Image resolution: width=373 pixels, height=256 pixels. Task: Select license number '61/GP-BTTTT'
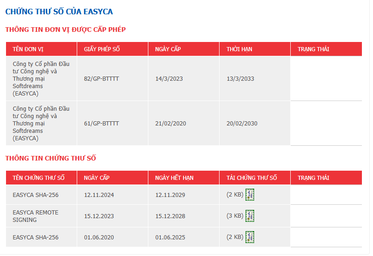(101, 124)
